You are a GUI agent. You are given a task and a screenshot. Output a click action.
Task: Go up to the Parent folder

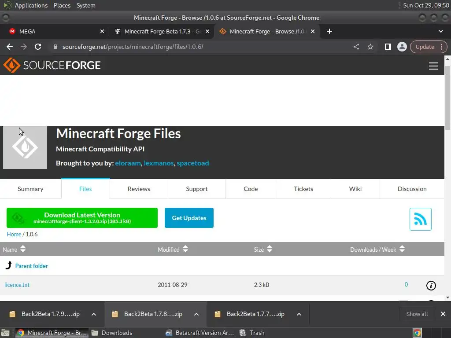[31, 266]
